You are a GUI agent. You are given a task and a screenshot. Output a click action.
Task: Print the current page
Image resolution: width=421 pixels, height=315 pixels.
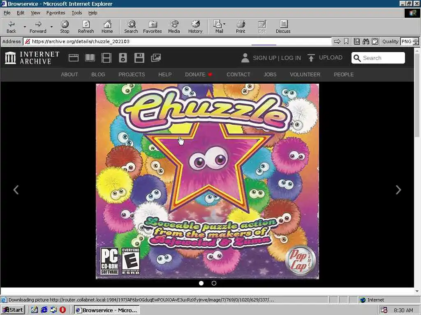pyautogui.click(x=241, y=27)
